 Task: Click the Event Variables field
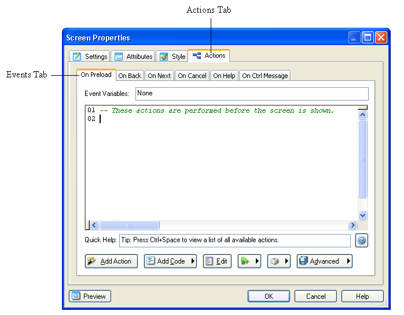coord(252,94)
